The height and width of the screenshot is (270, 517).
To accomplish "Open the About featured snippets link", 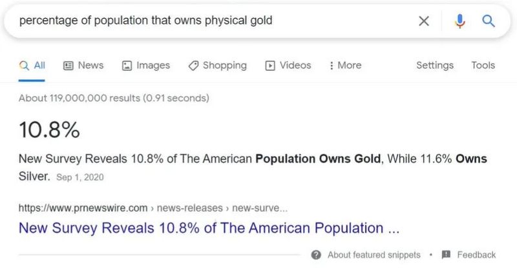I will (x=374, y=255).
